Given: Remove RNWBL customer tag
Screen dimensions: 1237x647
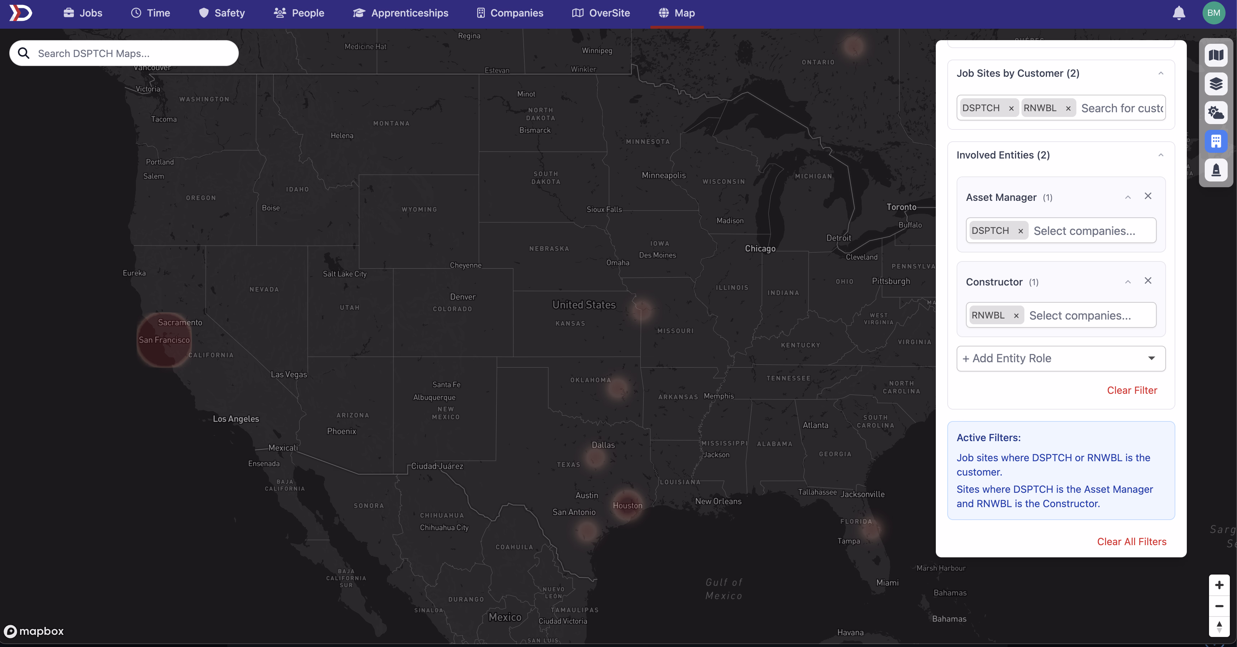Looking at the screenshot, I should 1068,108.
